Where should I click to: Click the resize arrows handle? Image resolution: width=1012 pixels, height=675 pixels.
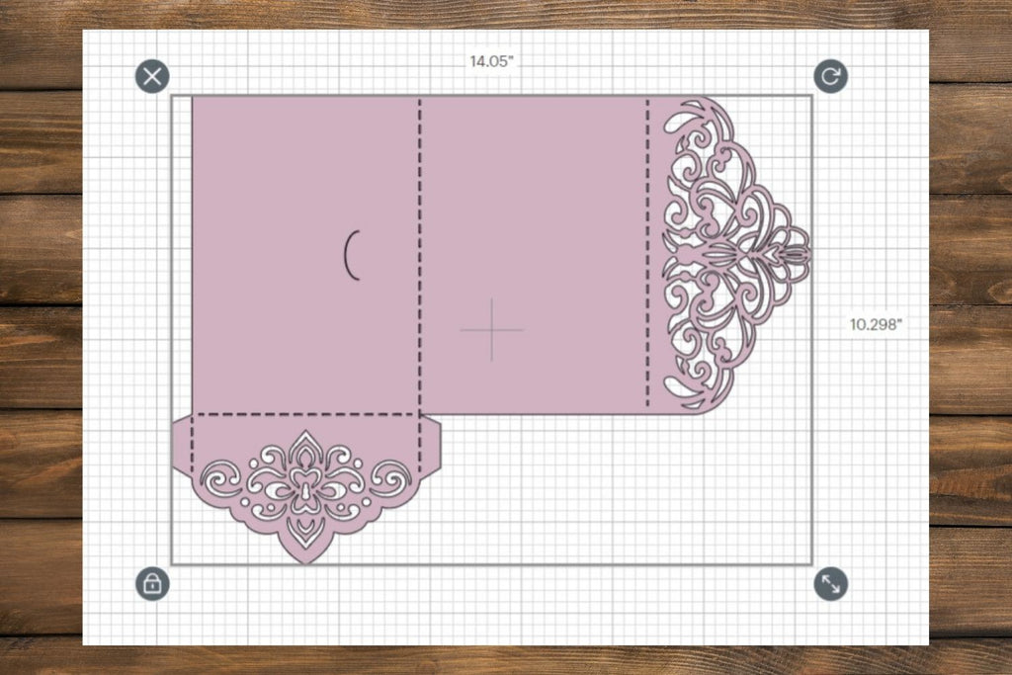point(830,584)
